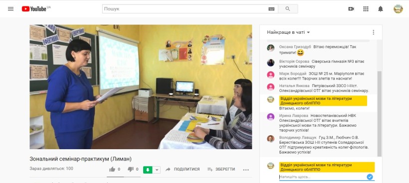Screen dimensions: 409x183
Task: Dislike the video with thumbs down
Action: pos(130,170)
